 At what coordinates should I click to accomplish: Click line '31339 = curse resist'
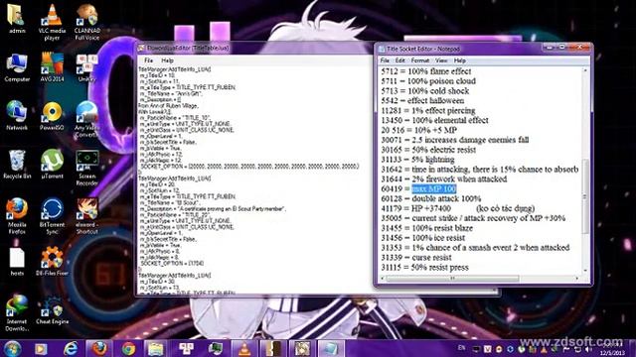416,258
